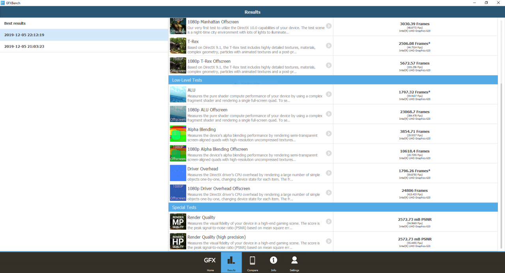505x273 pixels.
Task: Click the 23068.7 Frames result value
Action: 415,111
